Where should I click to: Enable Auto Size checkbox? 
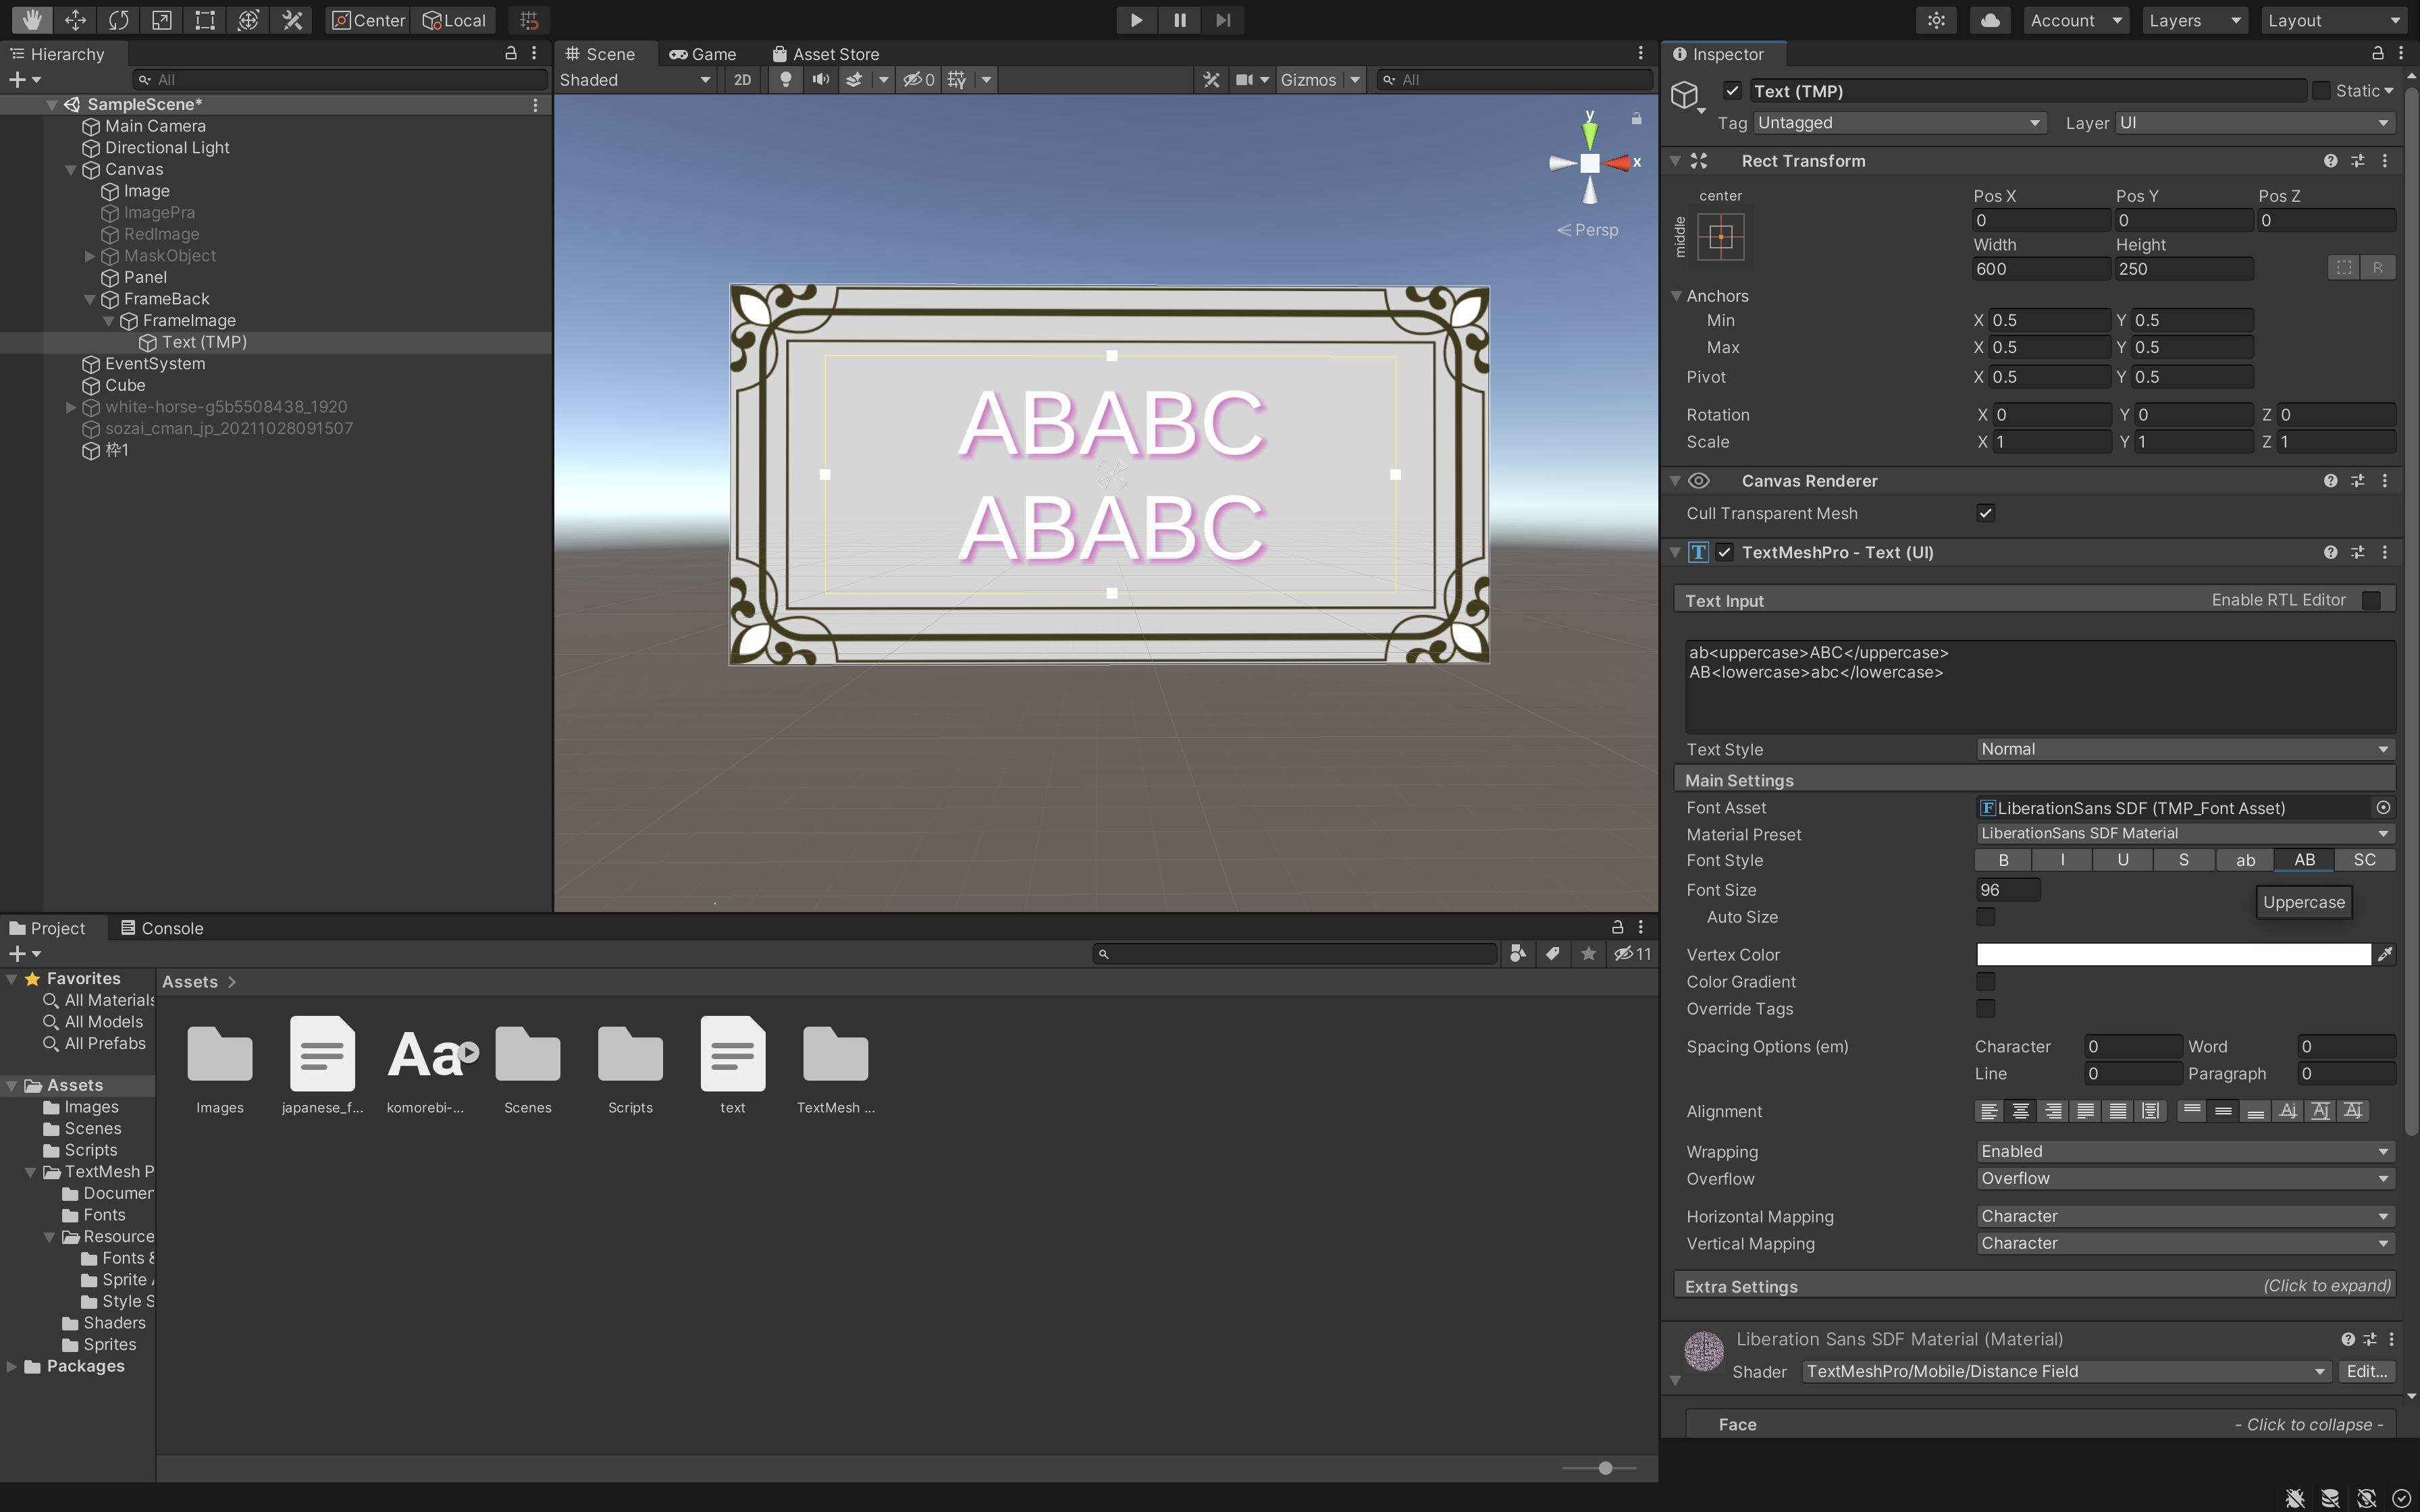click(x=1985, y=917)
